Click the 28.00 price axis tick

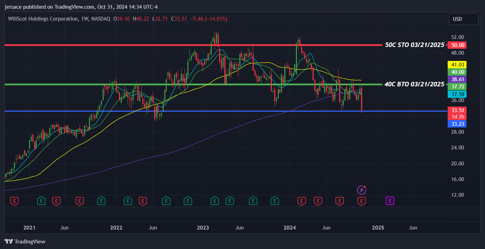457,132
